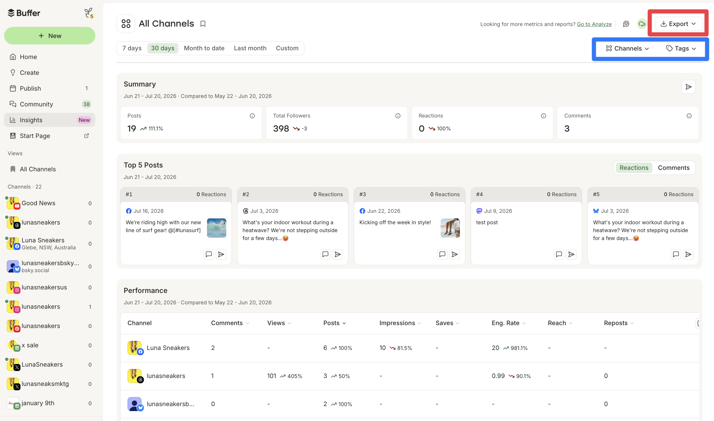Switch Top 5 Posts to Reactions
The height and width of the screenshot is (421, 714).
634,168
